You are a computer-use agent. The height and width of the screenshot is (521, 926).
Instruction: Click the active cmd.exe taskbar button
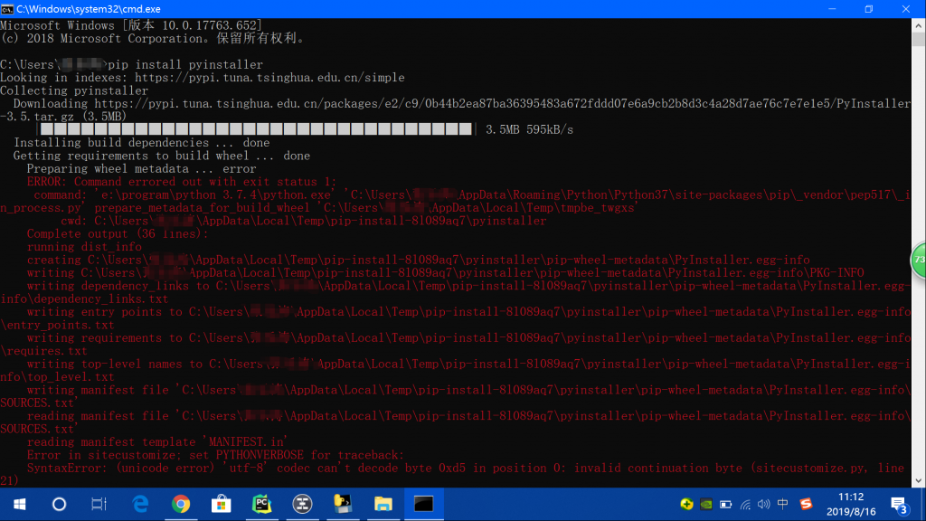coord(423,504)
